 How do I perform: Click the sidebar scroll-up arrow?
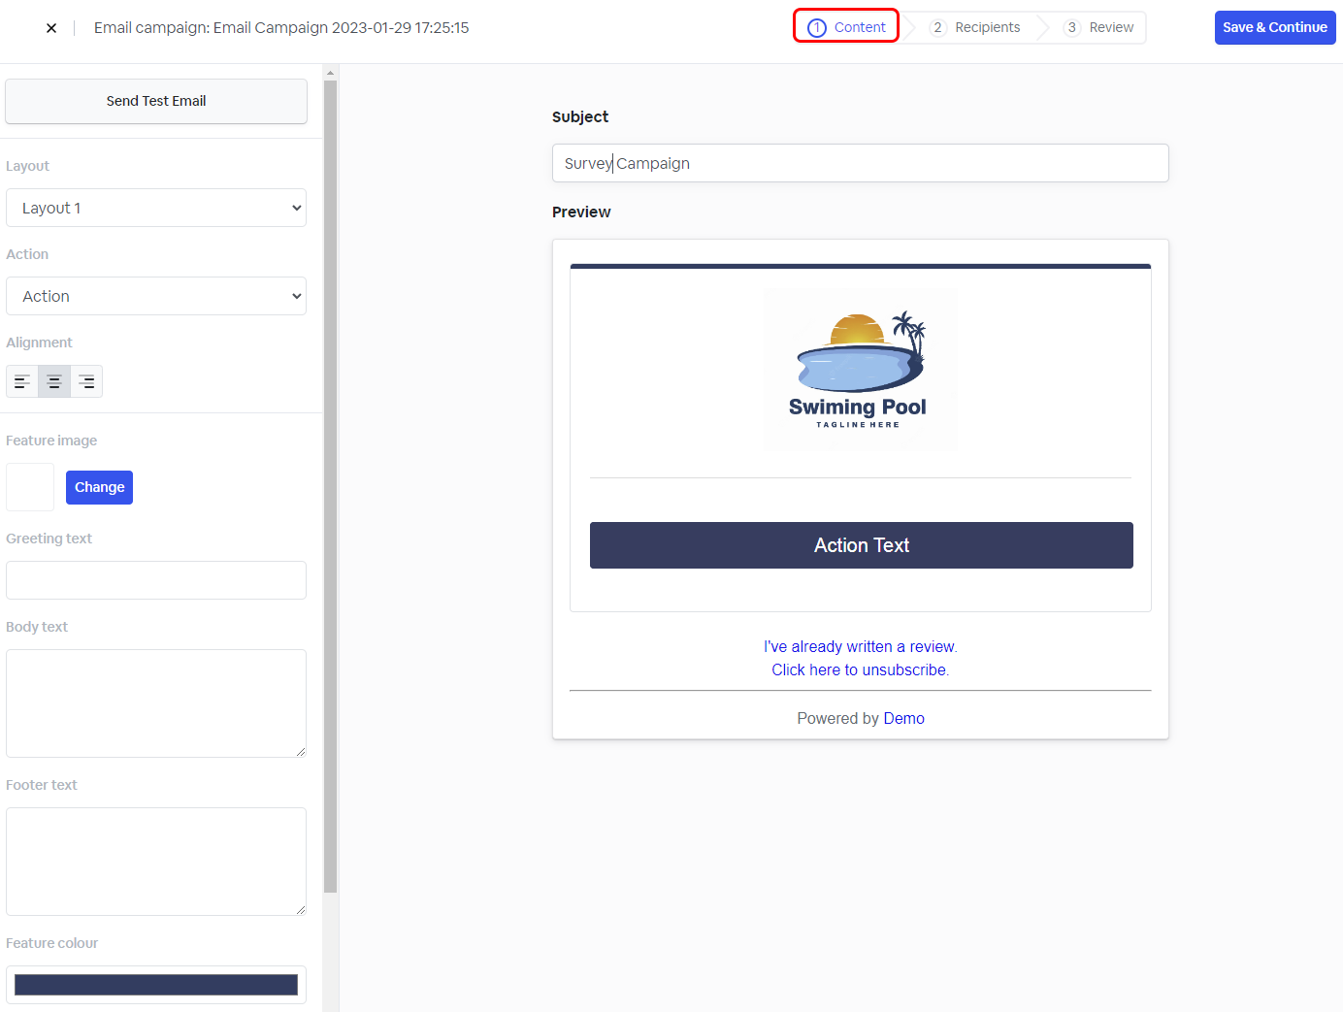coord(330,73)
